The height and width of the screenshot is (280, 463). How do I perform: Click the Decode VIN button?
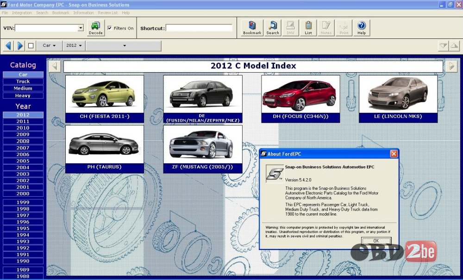tap(96, 28)
